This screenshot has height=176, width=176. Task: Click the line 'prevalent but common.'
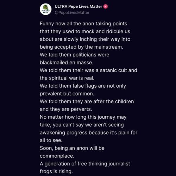pos(67,94)
